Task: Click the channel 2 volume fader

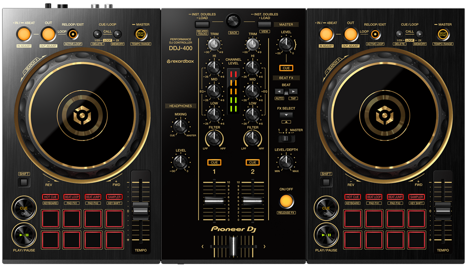Action: click(252, 201)
